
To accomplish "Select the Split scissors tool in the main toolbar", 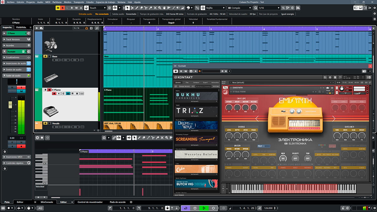I will [x=146, y=8].
